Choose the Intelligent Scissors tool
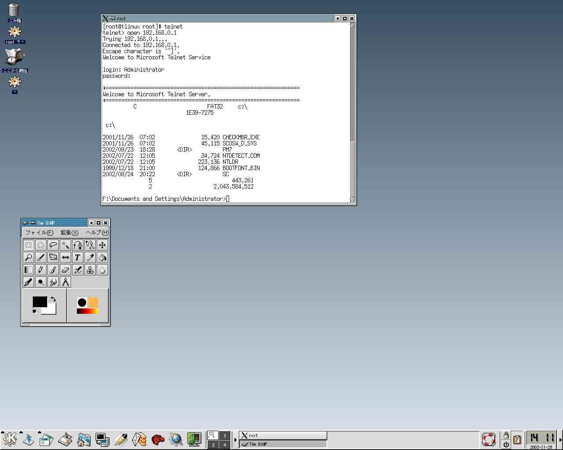This screenshot has width=563, height=450. click(x=90, y=245)
